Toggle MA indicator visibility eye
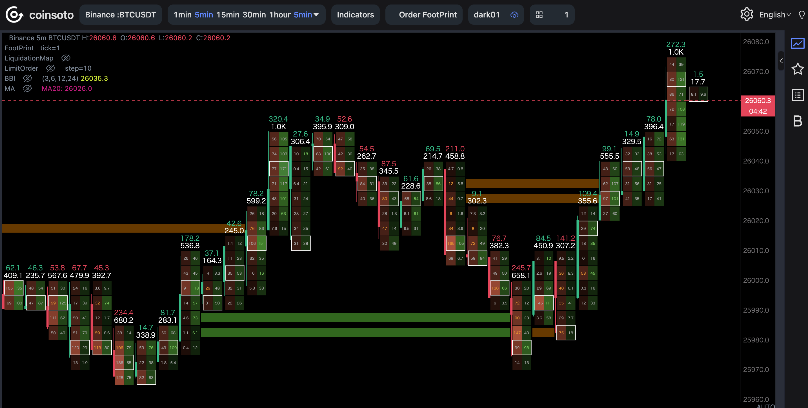The width and height of the screenshot is (808, 408). coord(27,88)
